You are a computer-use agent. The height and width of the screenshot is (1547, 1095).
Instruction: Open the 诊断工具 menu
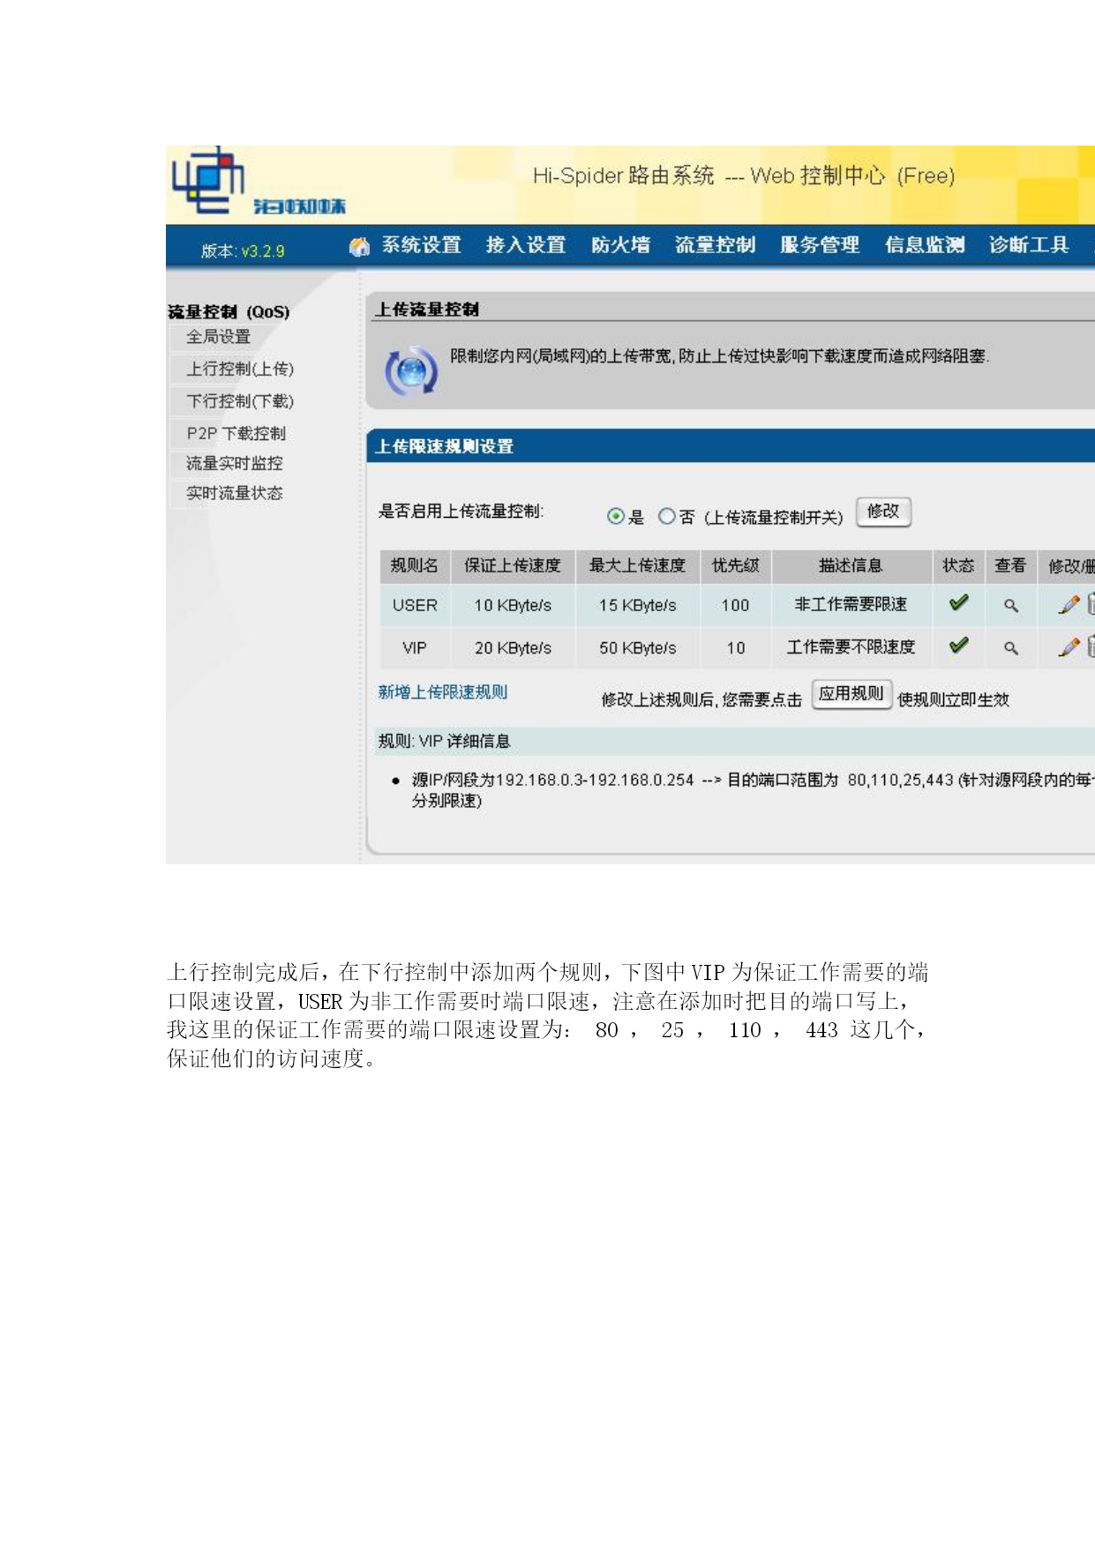click(1029, 245)
